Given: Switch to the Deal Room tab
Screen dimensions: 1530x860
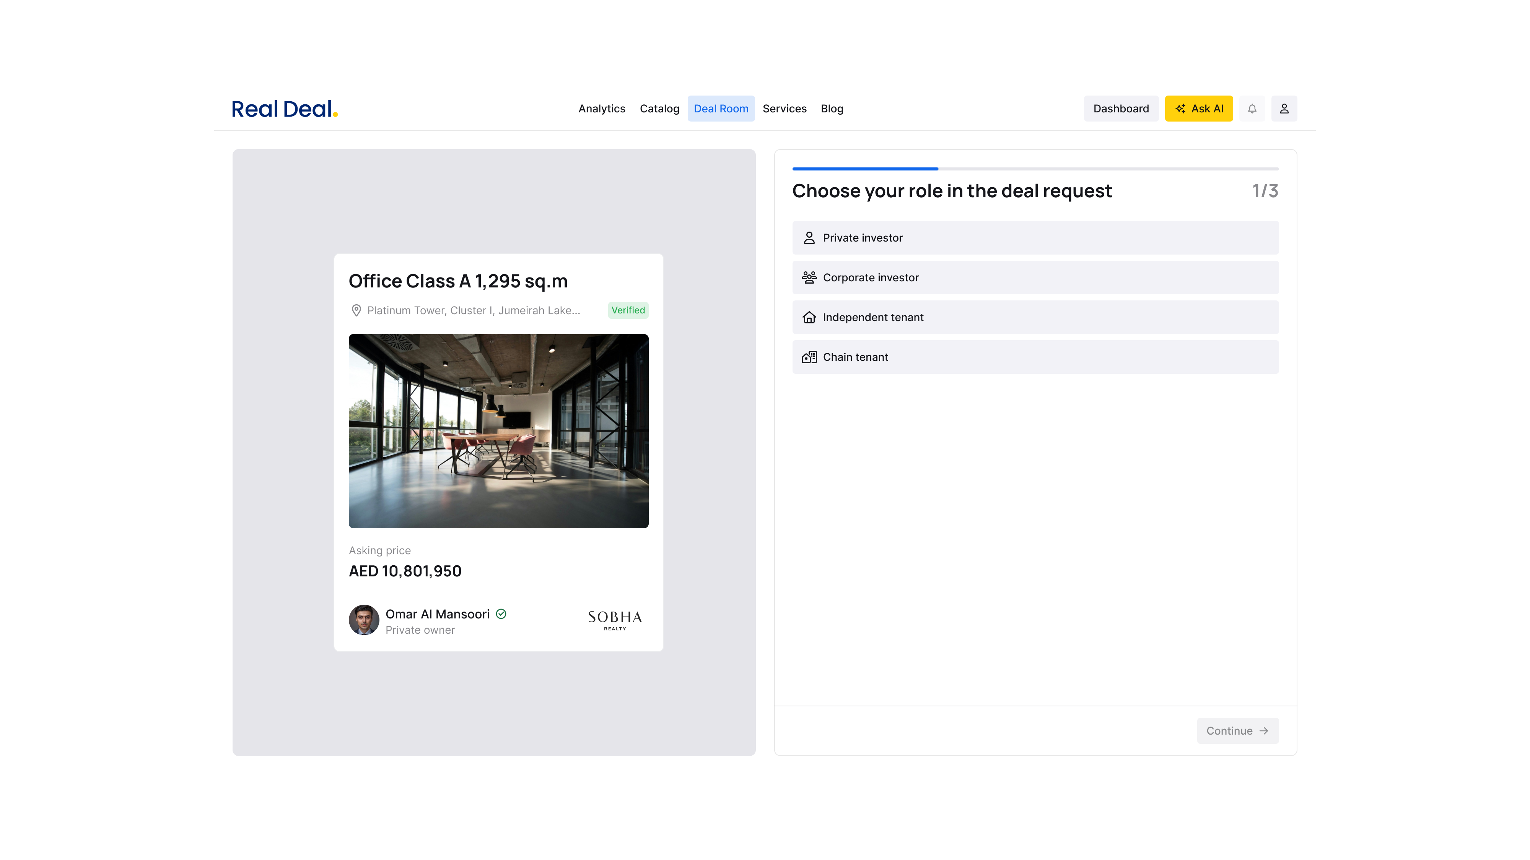Looking at the screenshot, I should click(721, 109).
